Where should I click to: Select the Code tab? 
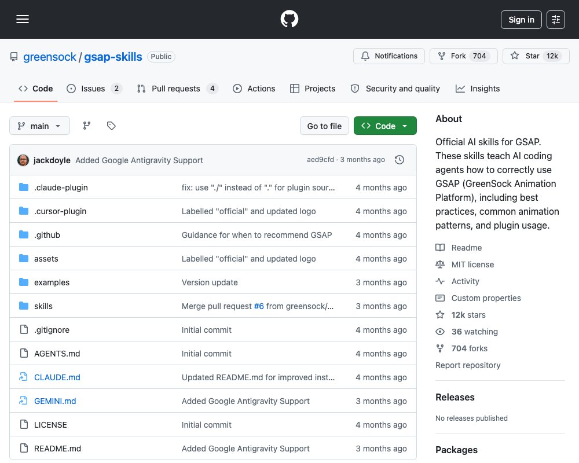(35, 89)
